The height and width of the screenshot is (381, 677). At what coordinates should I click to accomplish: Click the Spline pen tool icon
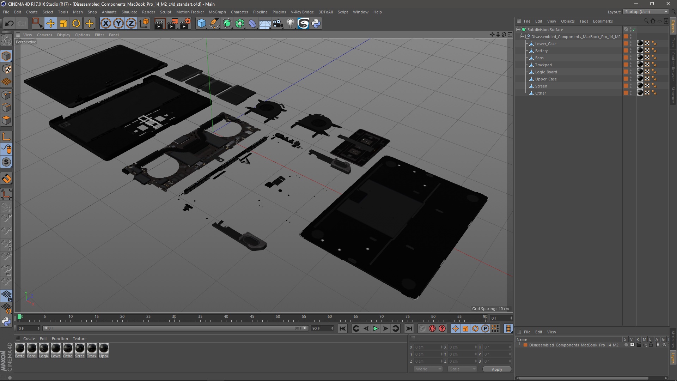coord(214,24)
